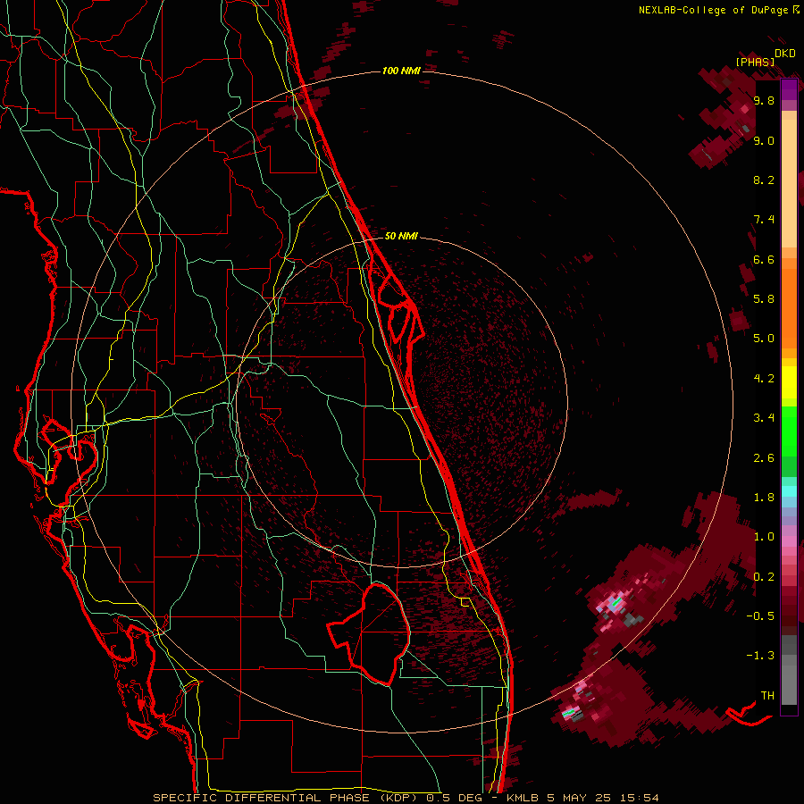
Task: Click the Specific Differential Phase caption
Action: [x=406, y=798]
